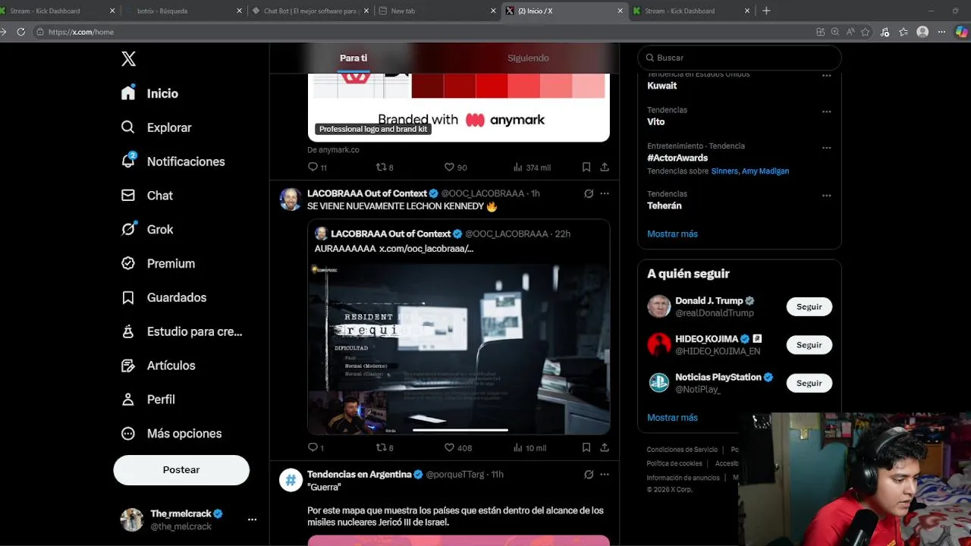Open the anymark.co link
971x546 pixels.
[333, 149]
